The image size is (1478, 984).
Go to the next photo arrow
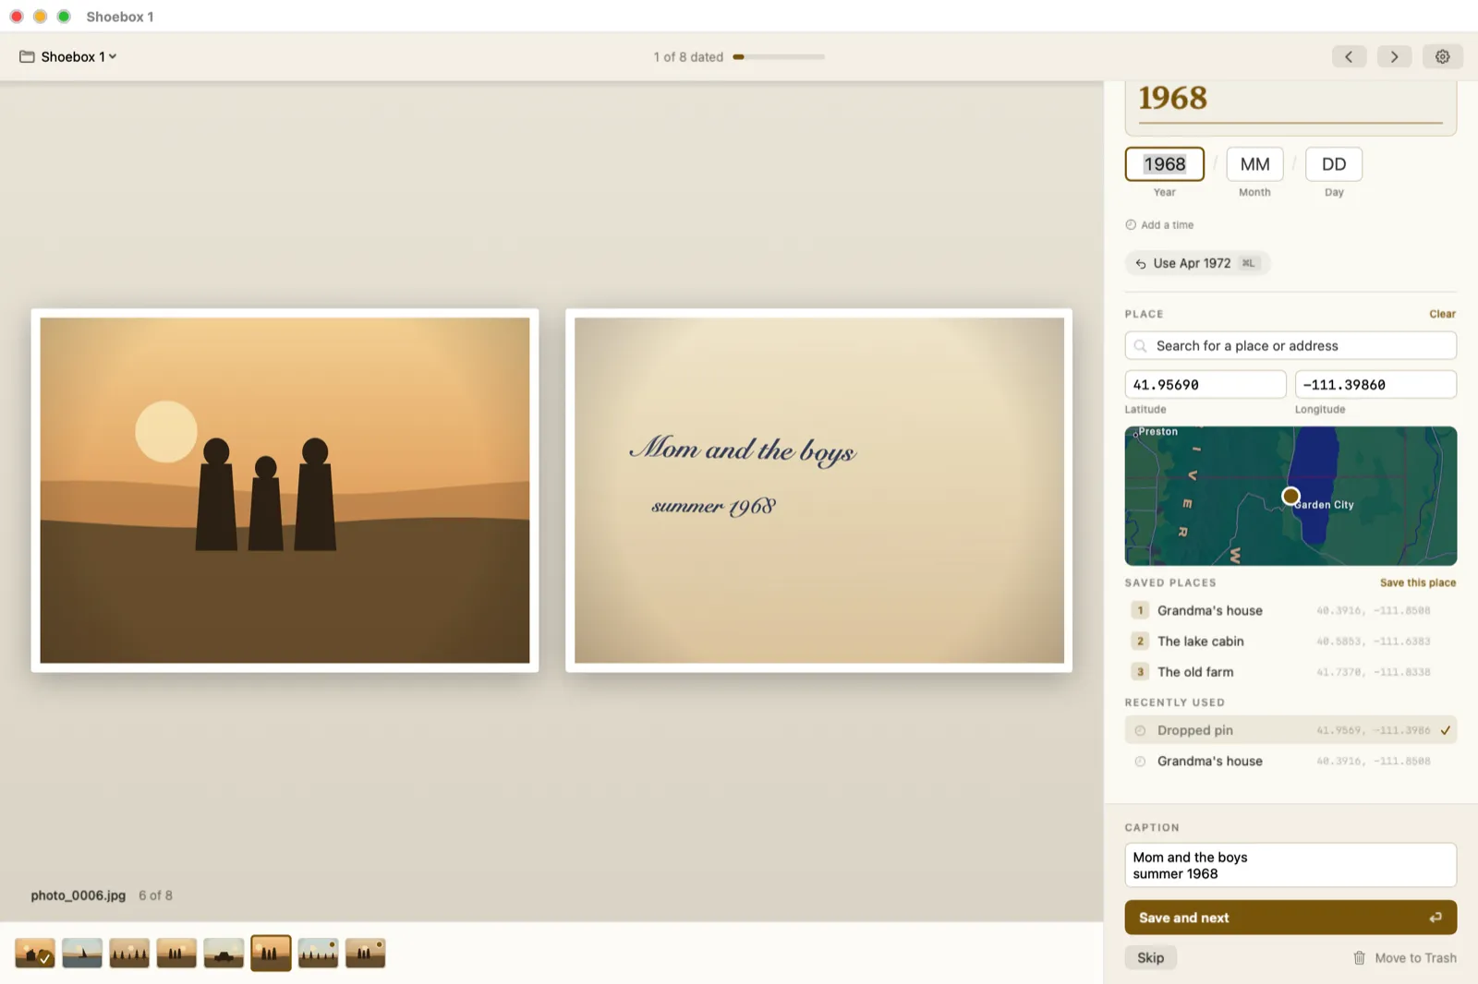click(x=1394, y=56)
